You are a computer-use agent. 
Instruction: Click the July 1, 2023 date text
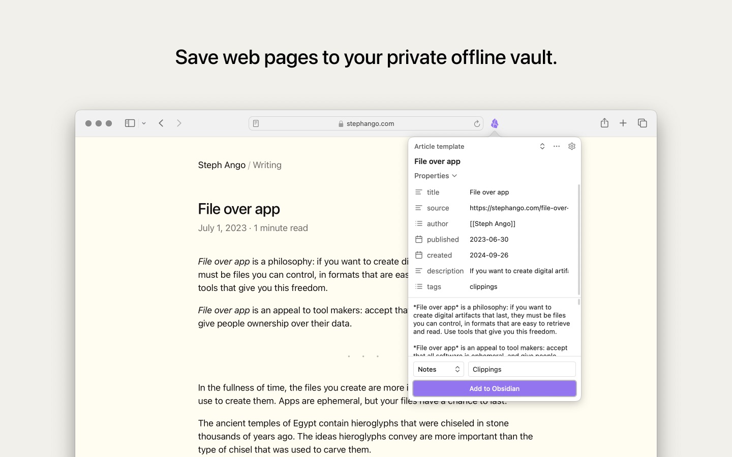[x=222, y=228]
